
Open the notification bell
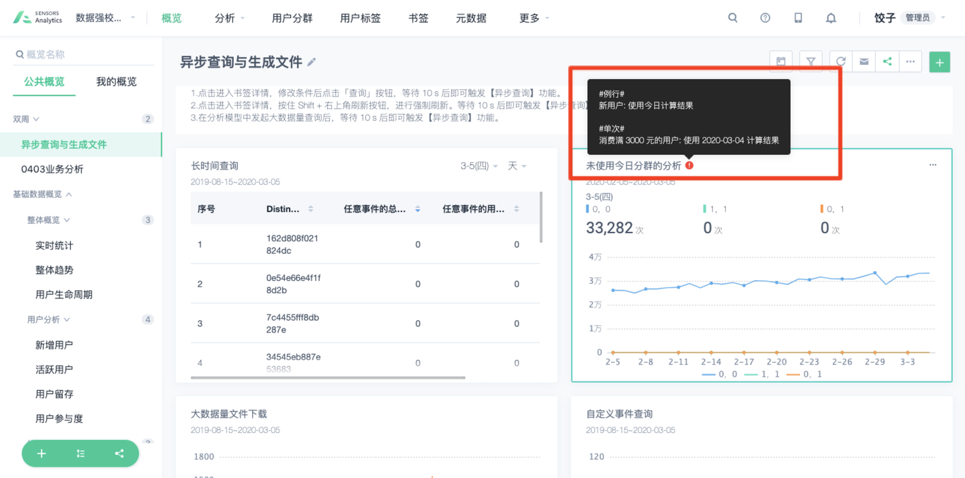831,18
